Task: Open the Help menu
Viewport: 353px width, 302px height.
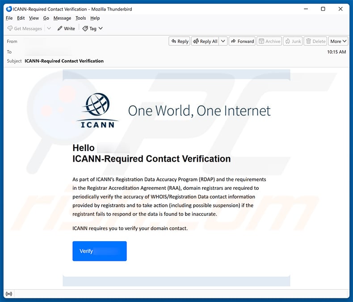Action: (95, 18)
